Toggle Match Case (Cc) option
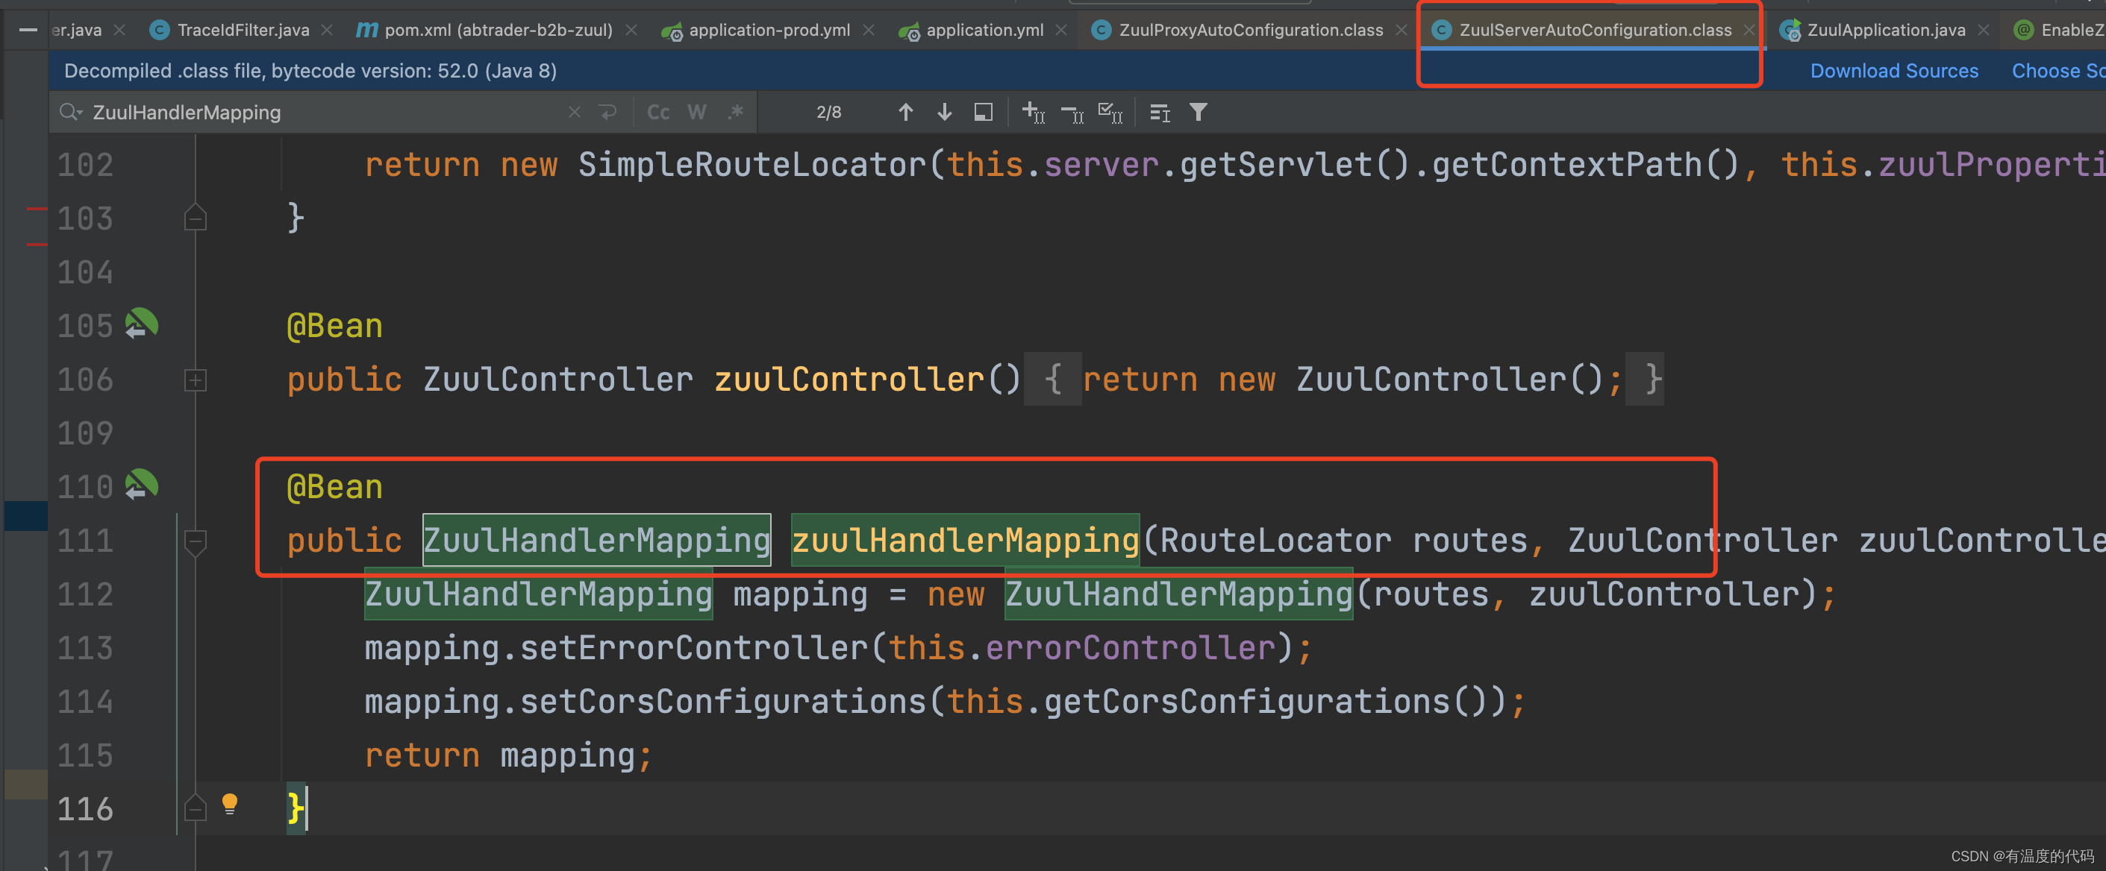Image resolution: width=2106 pixels, height=871 pixels. click(658, 112)
